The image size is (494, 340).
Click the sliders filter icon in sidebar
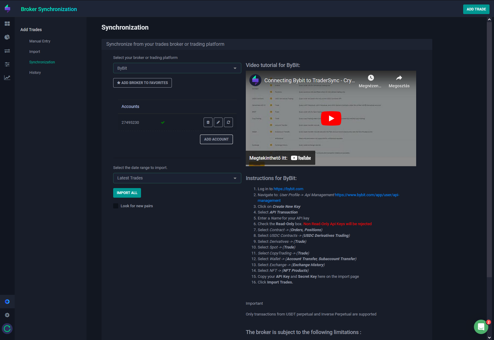(7, 64)
